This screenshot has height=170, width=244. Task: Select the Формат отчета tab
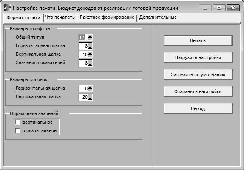pyautogui.click(x=23, y=17)
